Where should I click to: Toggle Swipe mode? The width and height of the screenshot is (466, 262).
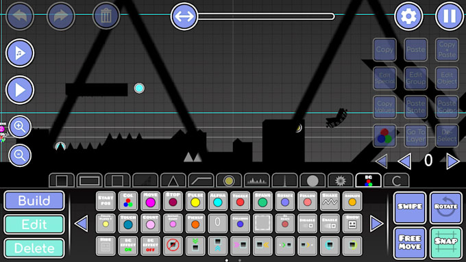410,207
